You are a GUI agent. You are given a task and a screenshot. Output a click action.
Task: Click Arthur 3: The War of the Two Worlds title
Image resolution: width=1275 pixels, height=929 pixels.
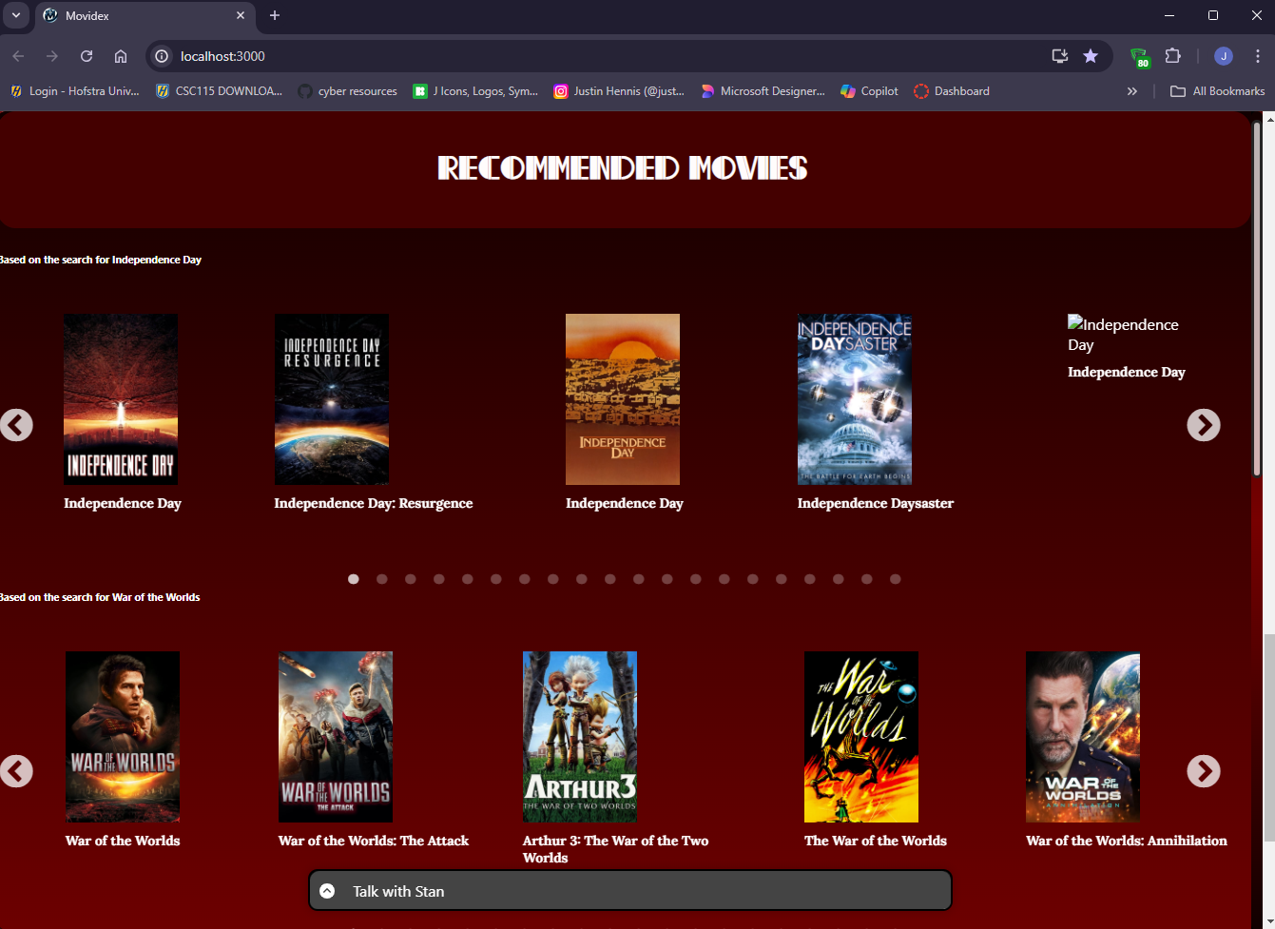coord(615,849)
